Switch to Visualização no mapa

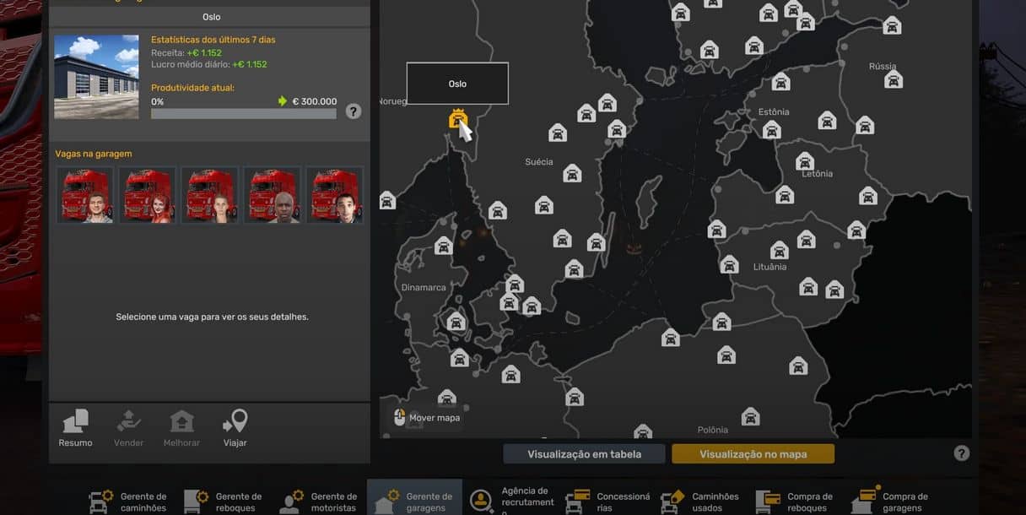753,454
